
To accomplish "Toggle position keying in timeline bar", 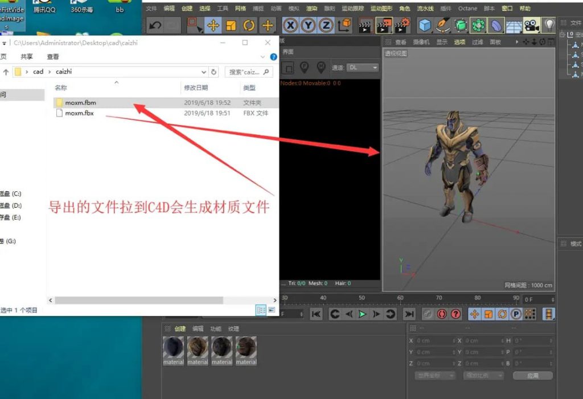I will pos(474,314).
